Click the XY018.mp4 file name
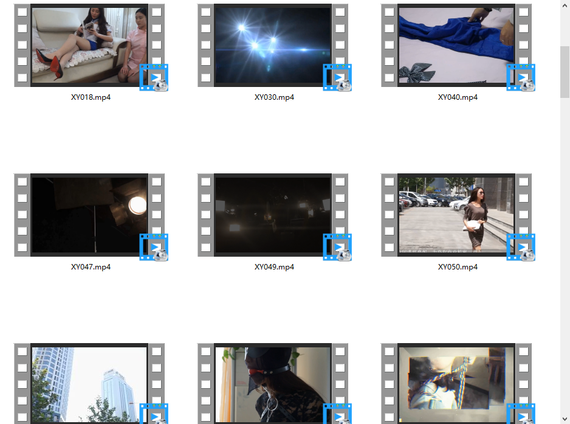 click(x=91, y=97)
